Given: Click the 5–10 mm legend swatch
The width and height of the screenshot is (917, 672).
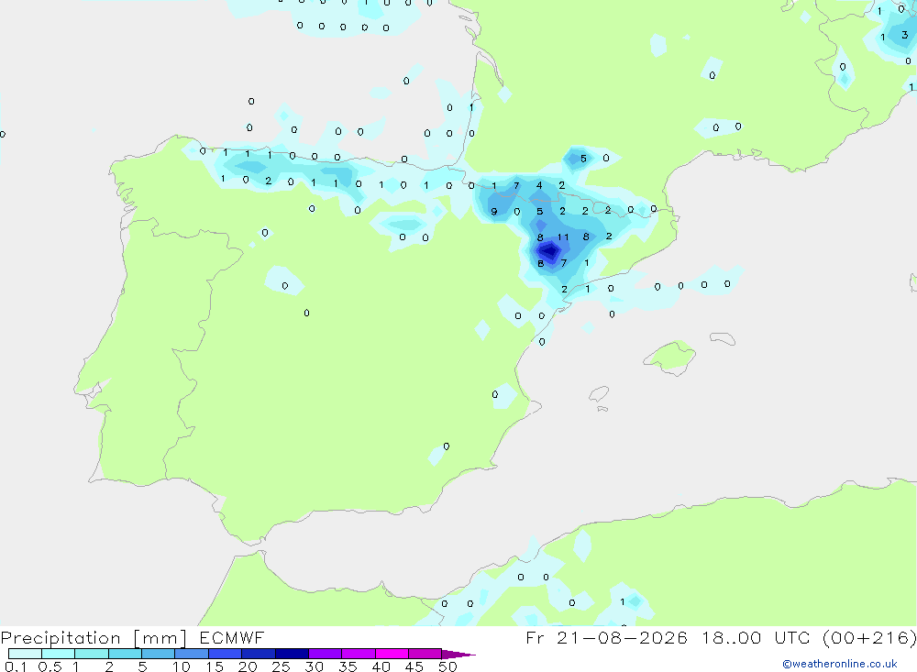Looking at the screenshot, I should (158, 654).
